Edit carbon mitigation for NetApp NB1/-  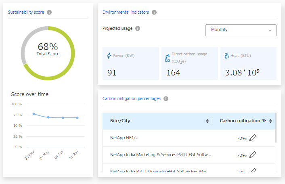(253, 138)
